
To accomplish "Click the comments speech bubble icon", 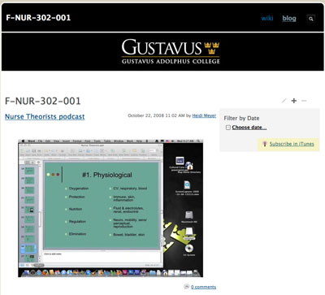I will [186, 286].
